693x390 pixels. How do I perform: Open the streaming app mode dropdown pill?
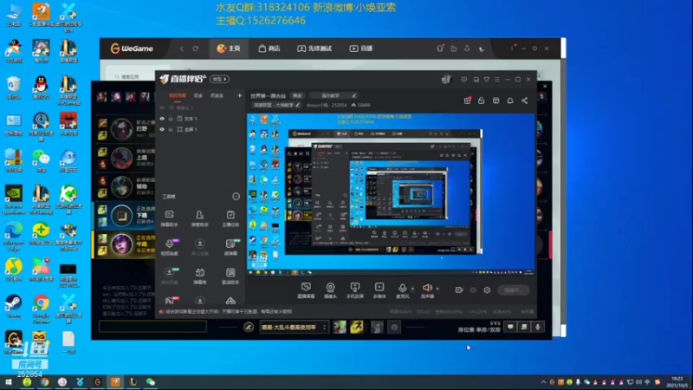pos(219,79)
